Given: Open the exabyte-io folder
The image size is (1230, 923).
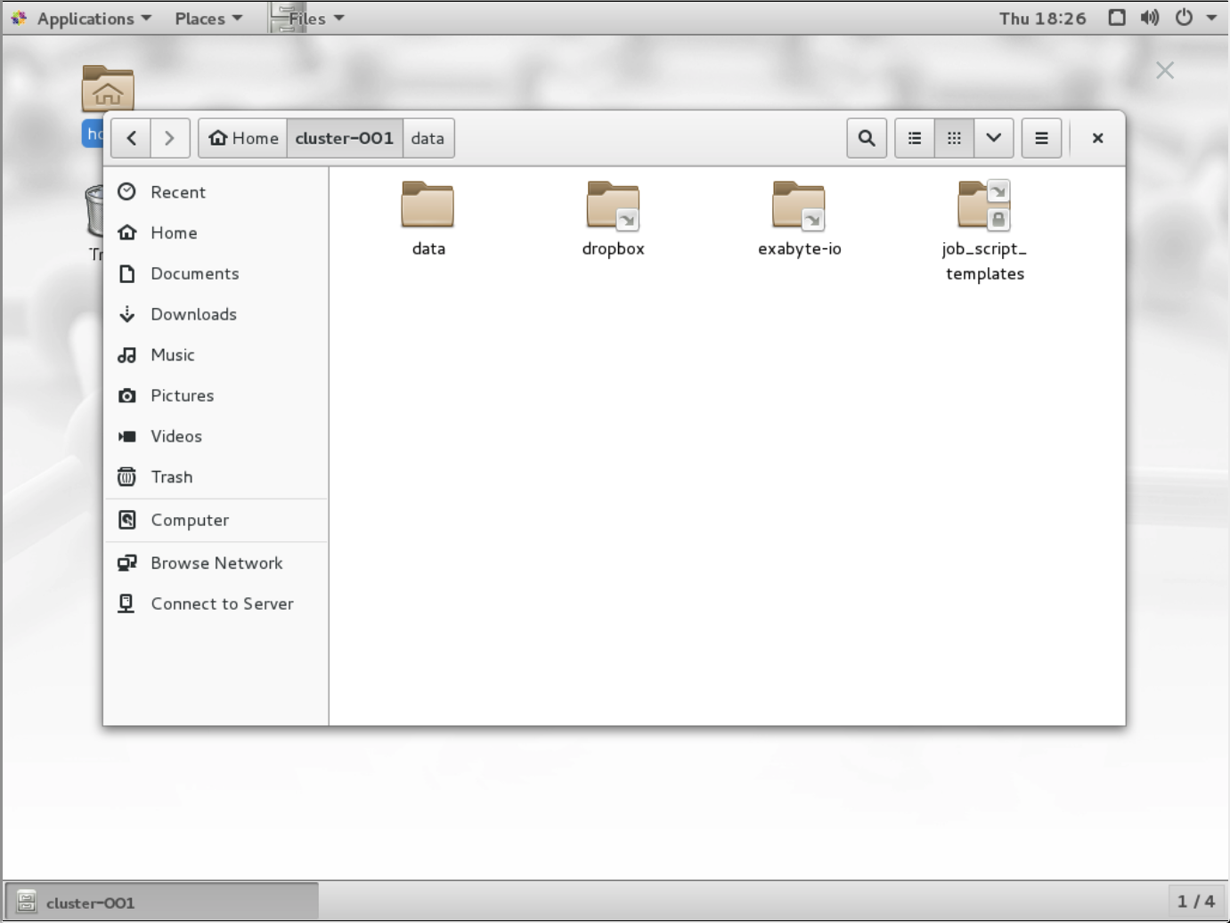Looking at the screenshot, I should (x=799, y=214).
